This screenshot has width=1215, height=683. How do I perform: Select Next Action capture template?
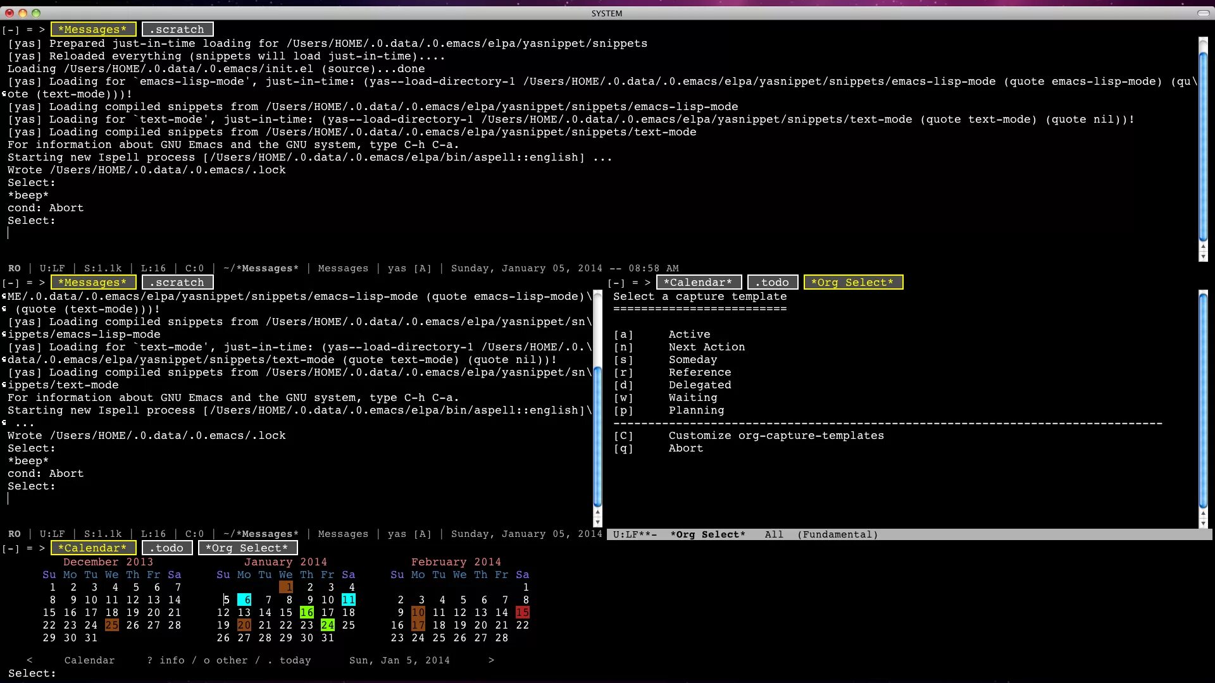(x=679, y=347)
